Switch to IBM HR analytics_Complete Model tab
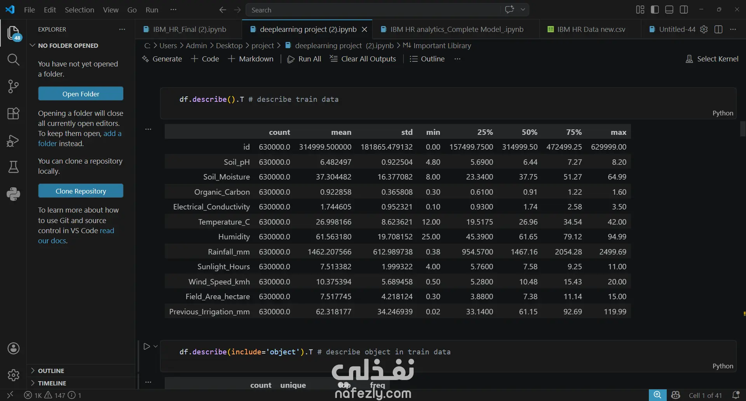 coord(456,29)
